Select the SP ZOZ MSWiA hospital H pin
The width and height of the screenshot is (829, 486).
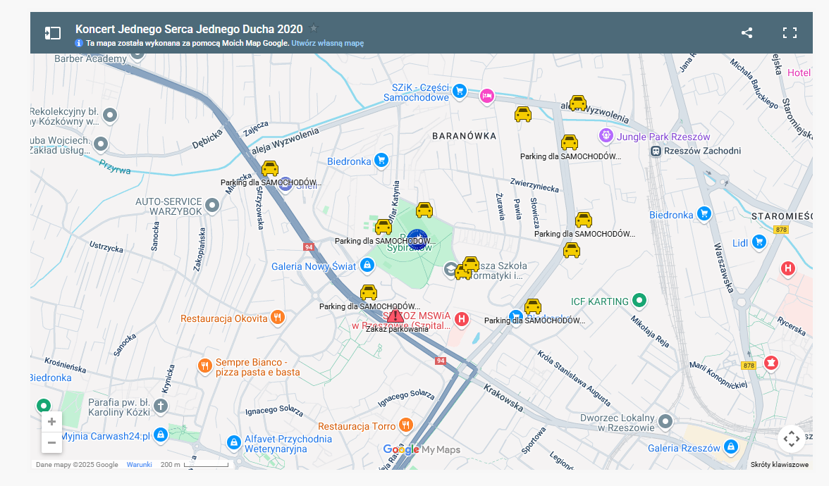coord(462,319)
